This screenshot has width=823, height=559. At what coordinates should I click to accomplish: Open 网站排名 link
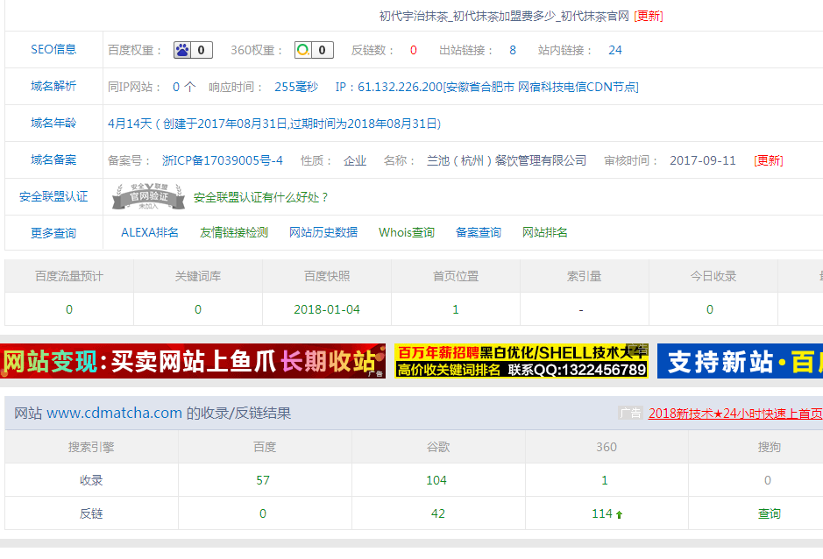pyautogui.click(x=545, y=232)
